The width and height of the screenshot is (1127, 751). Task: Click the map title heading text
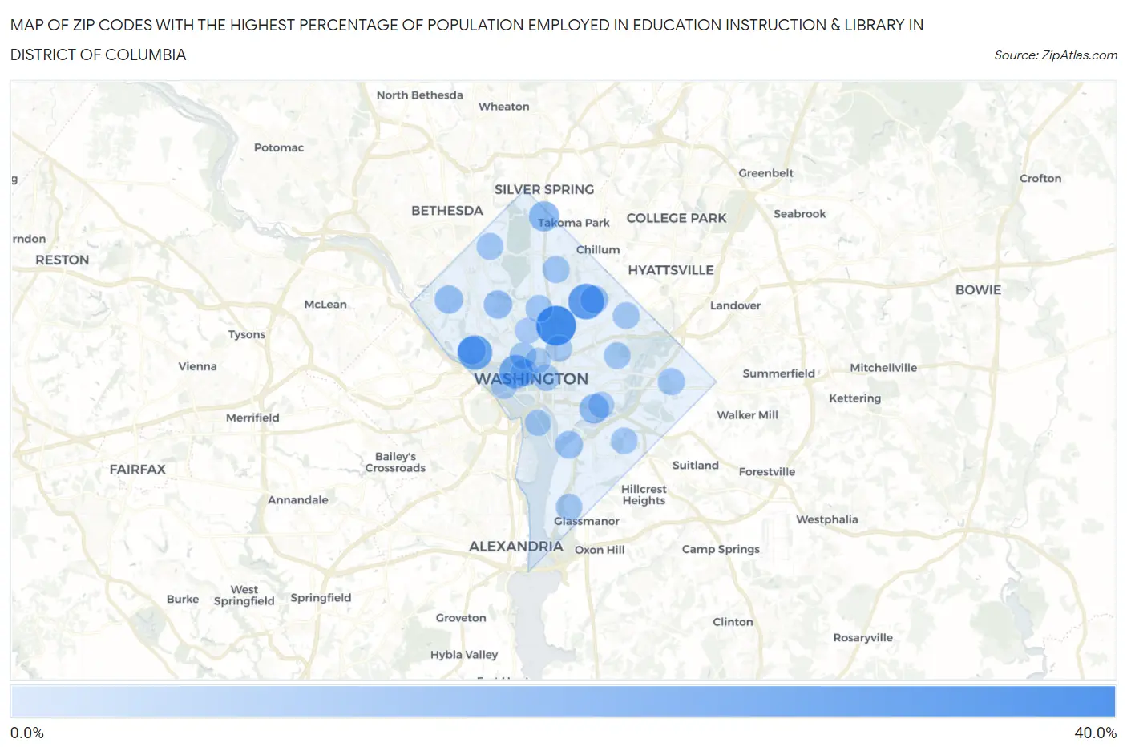[467, 40]
